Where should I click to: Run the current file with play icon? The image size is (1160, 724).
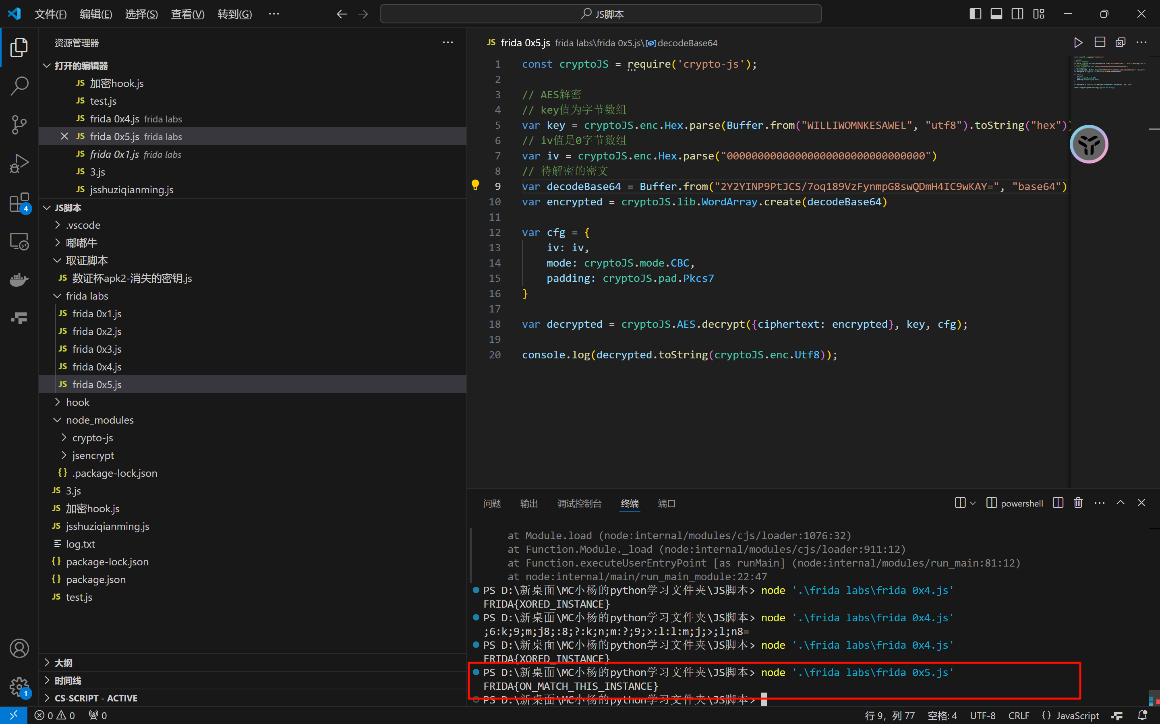1077,43
